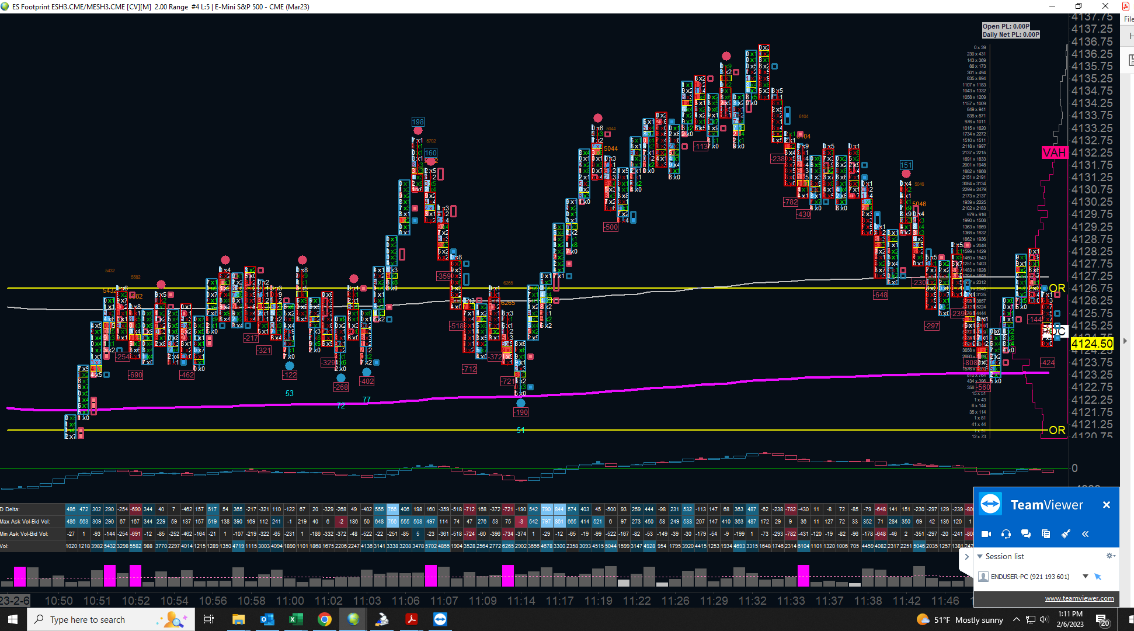
Task: Start video in TeamViewer panel
Action: pos(986,534)
